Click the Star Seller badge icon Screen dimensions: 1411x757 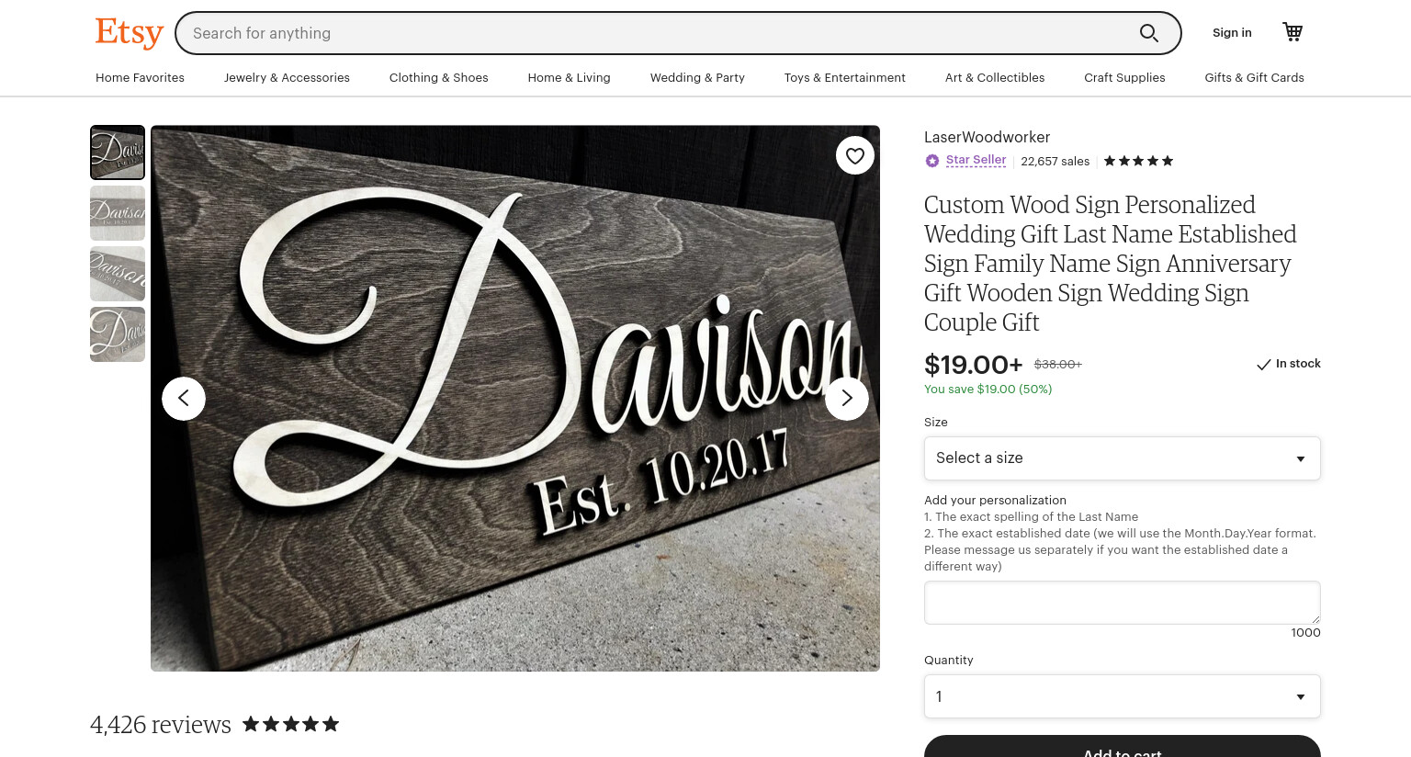click(x=932, y=161)
